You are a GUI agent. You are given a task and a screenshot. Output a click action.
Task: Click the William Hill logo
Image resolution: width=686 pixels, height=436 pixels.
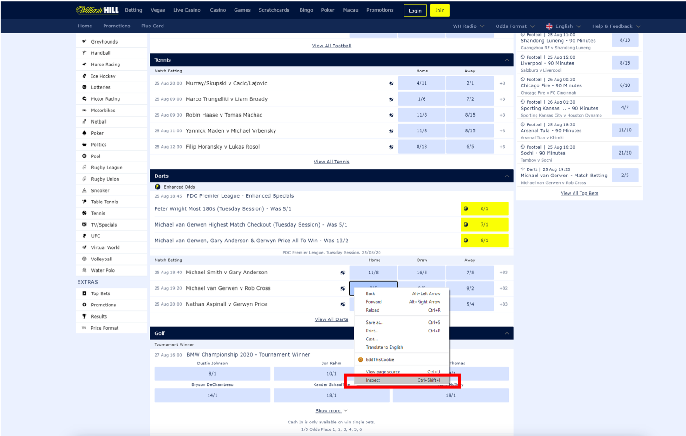click(98, 10)
